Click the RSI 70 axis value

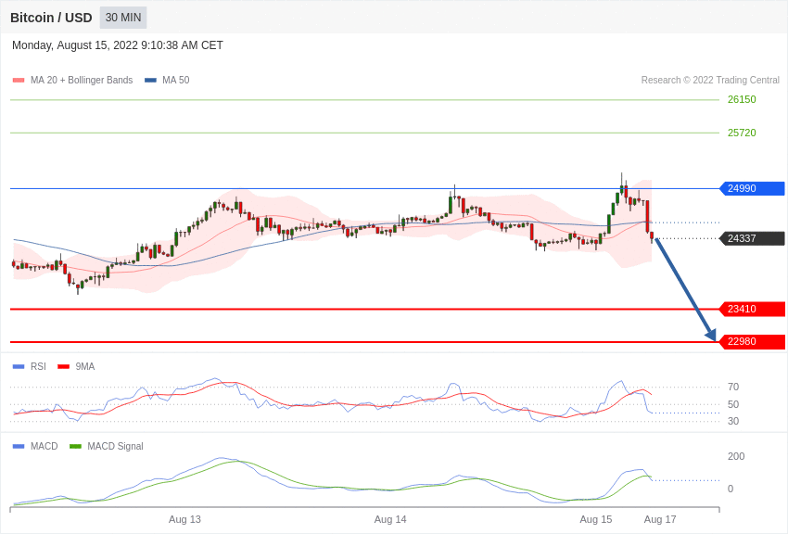click(x=733, y=387)
